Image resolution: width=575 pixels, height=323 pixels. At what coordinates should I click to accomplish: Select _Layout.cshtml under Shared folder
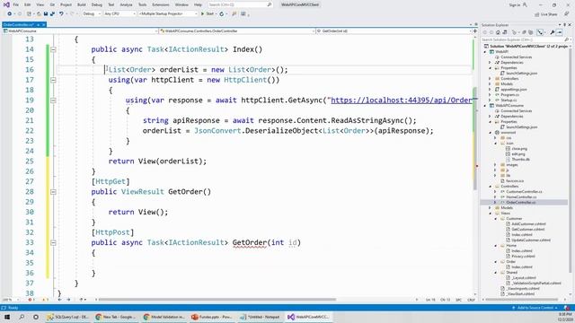[x=524, y=277]
